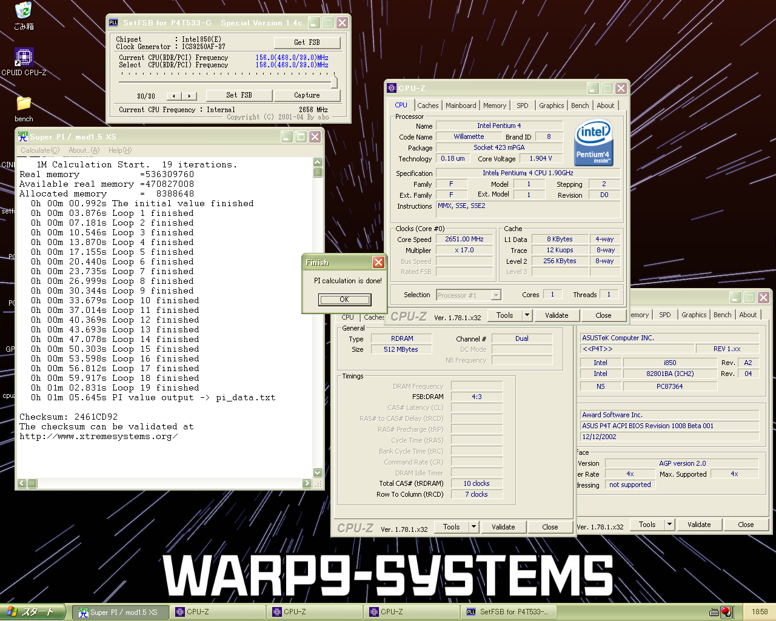Open the Help menu in Super PI
This screenshot has height=621, width=776.
coord(120,150)
